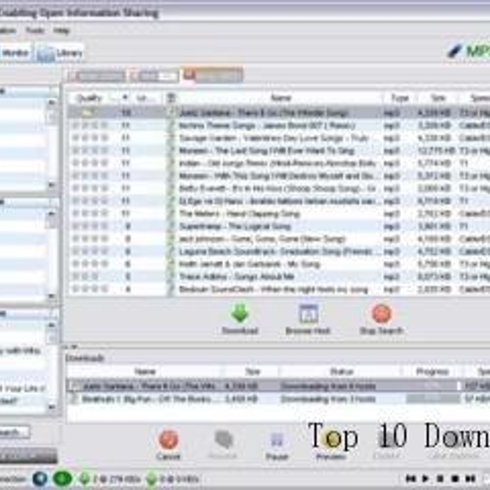Image resolution: width=490 pixels, height=490 pixels.
Task: Click the Progress column header in Downloads
Action: tap(432, 372)
